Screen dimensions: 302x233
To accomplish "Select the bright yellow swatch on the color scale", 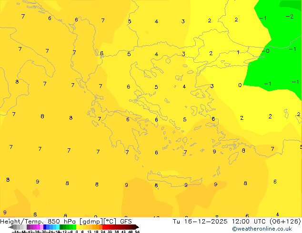I will click(78, 227).
